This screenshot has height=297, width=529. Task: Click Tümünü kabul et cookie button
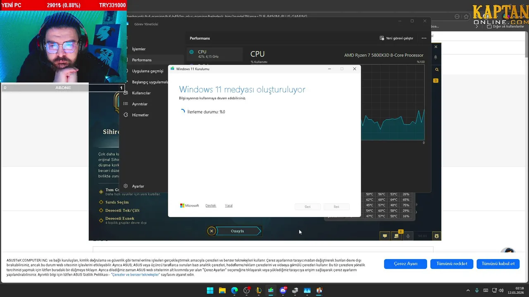click(x=498, y=264)
